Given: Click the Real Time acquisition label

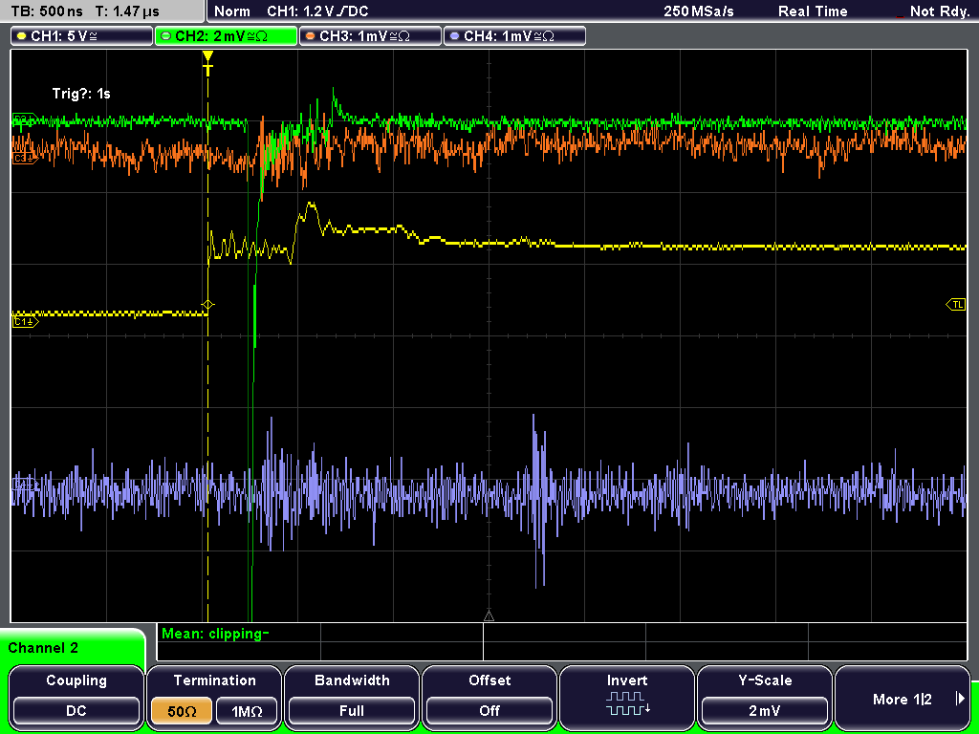Looking at the screenshot, I should tap(813, 11).
